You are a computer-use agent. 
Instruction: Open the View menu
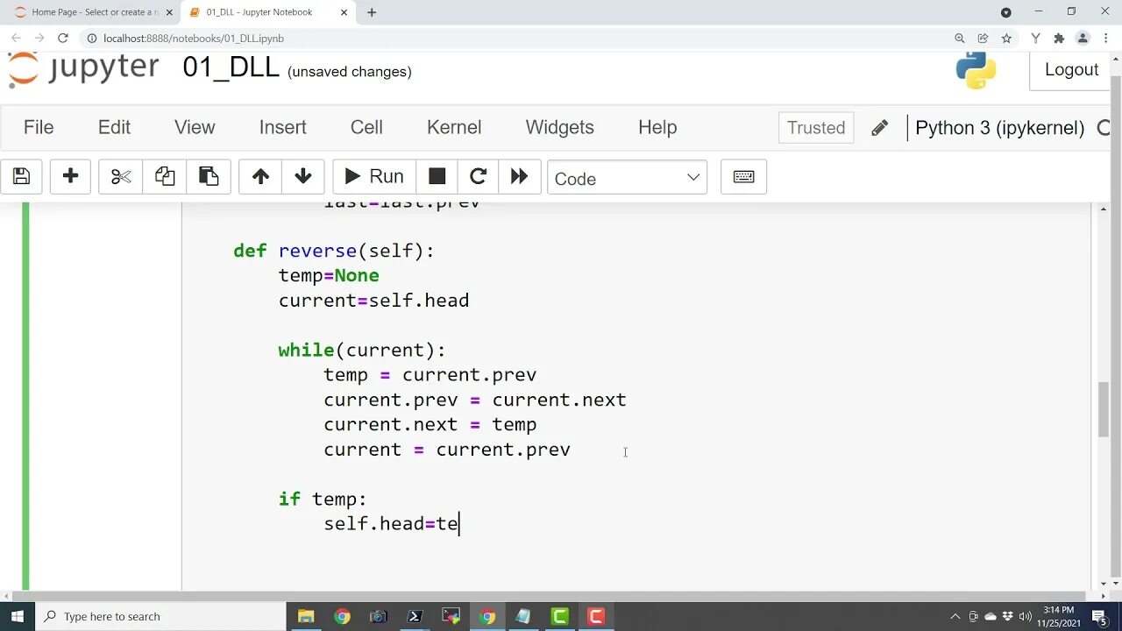195,127
